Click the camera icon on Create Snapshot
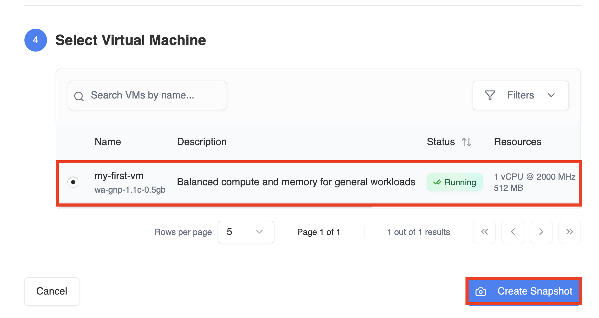The image size is (599, 318). 481,291
